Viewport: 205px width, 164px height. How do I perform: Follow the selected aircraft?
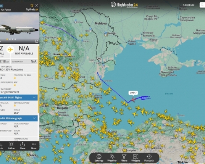11,146
